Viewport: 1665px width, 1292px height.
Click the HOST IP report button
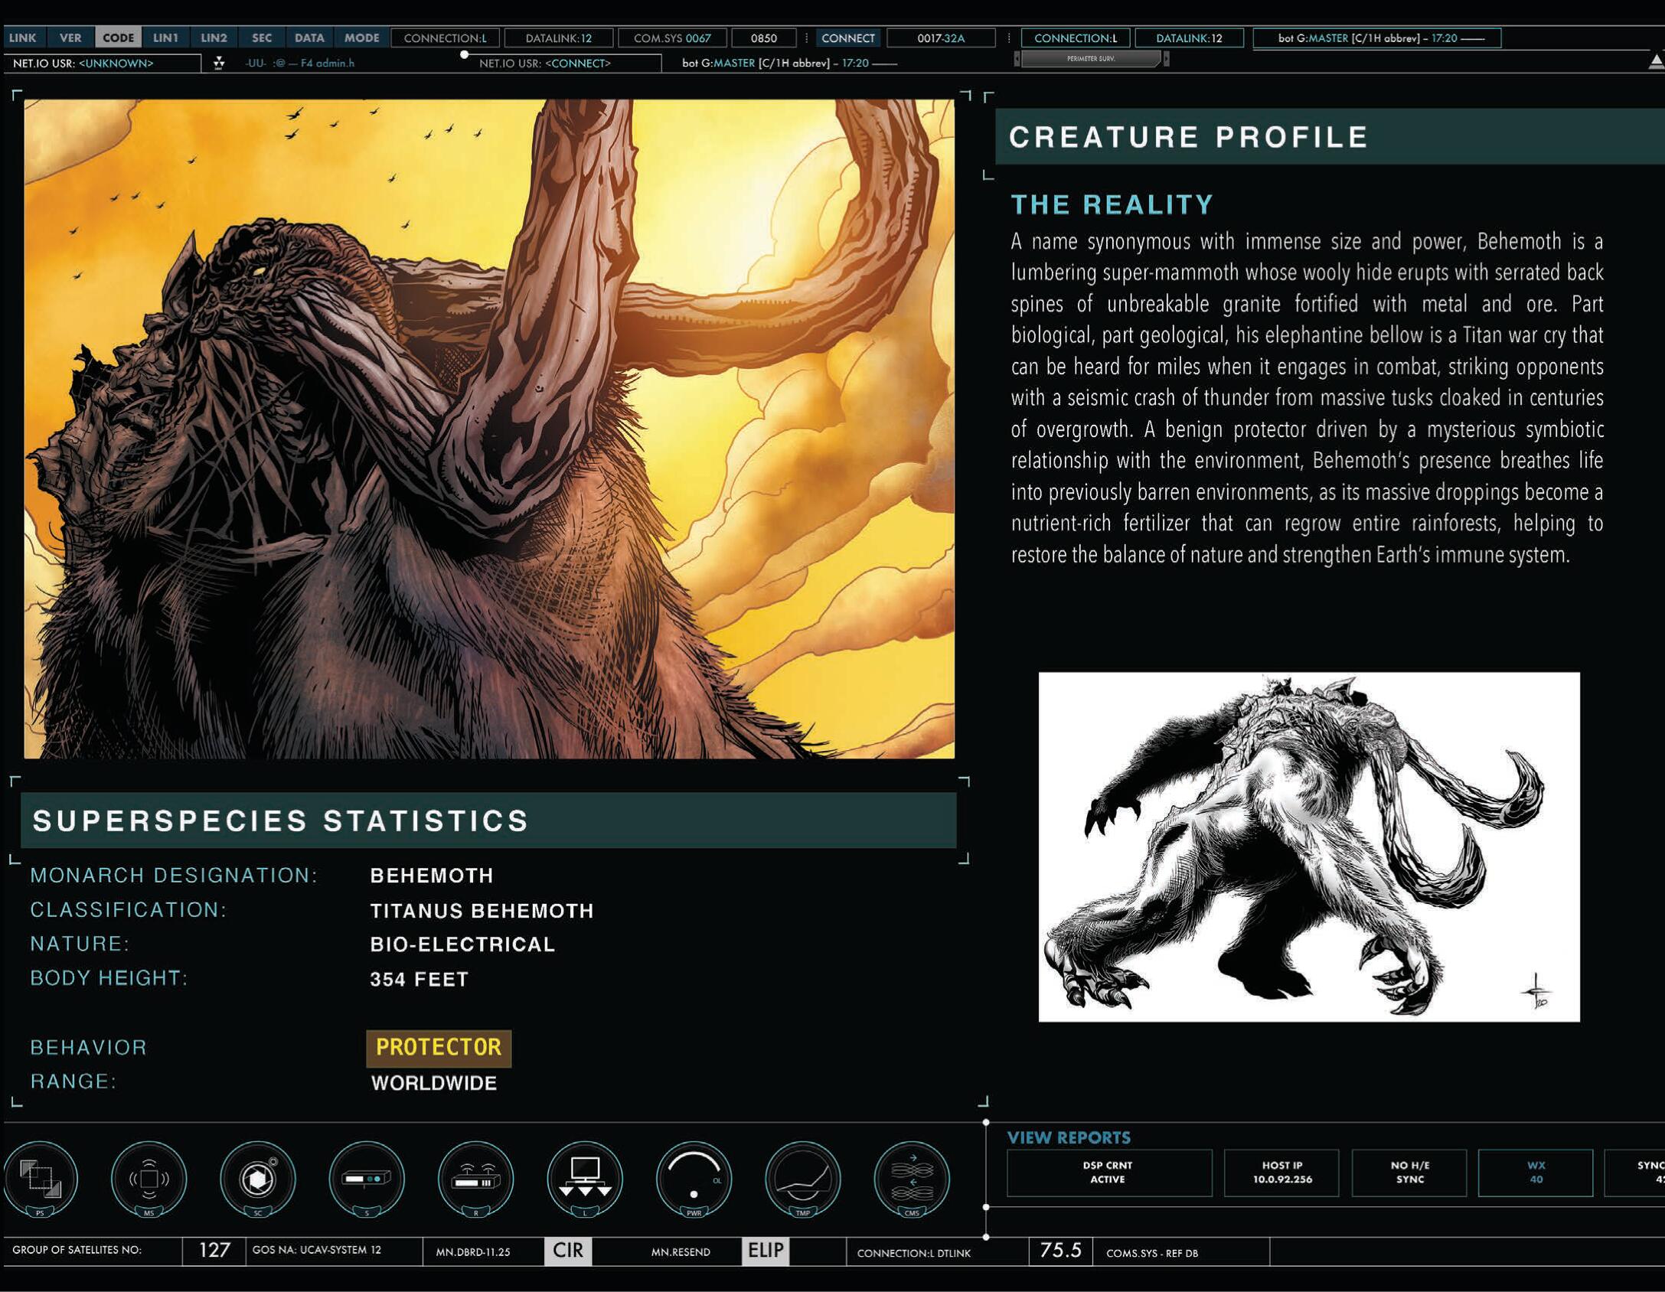pyautogui.click(x=1282, y=1173)
